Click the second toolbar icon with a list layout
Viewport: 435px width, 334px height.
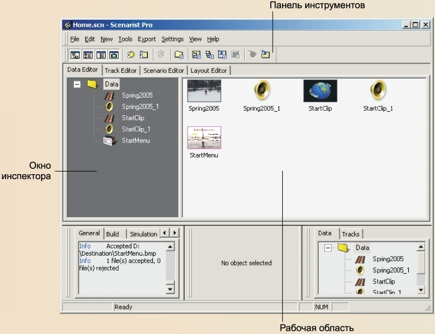[88, 55]
